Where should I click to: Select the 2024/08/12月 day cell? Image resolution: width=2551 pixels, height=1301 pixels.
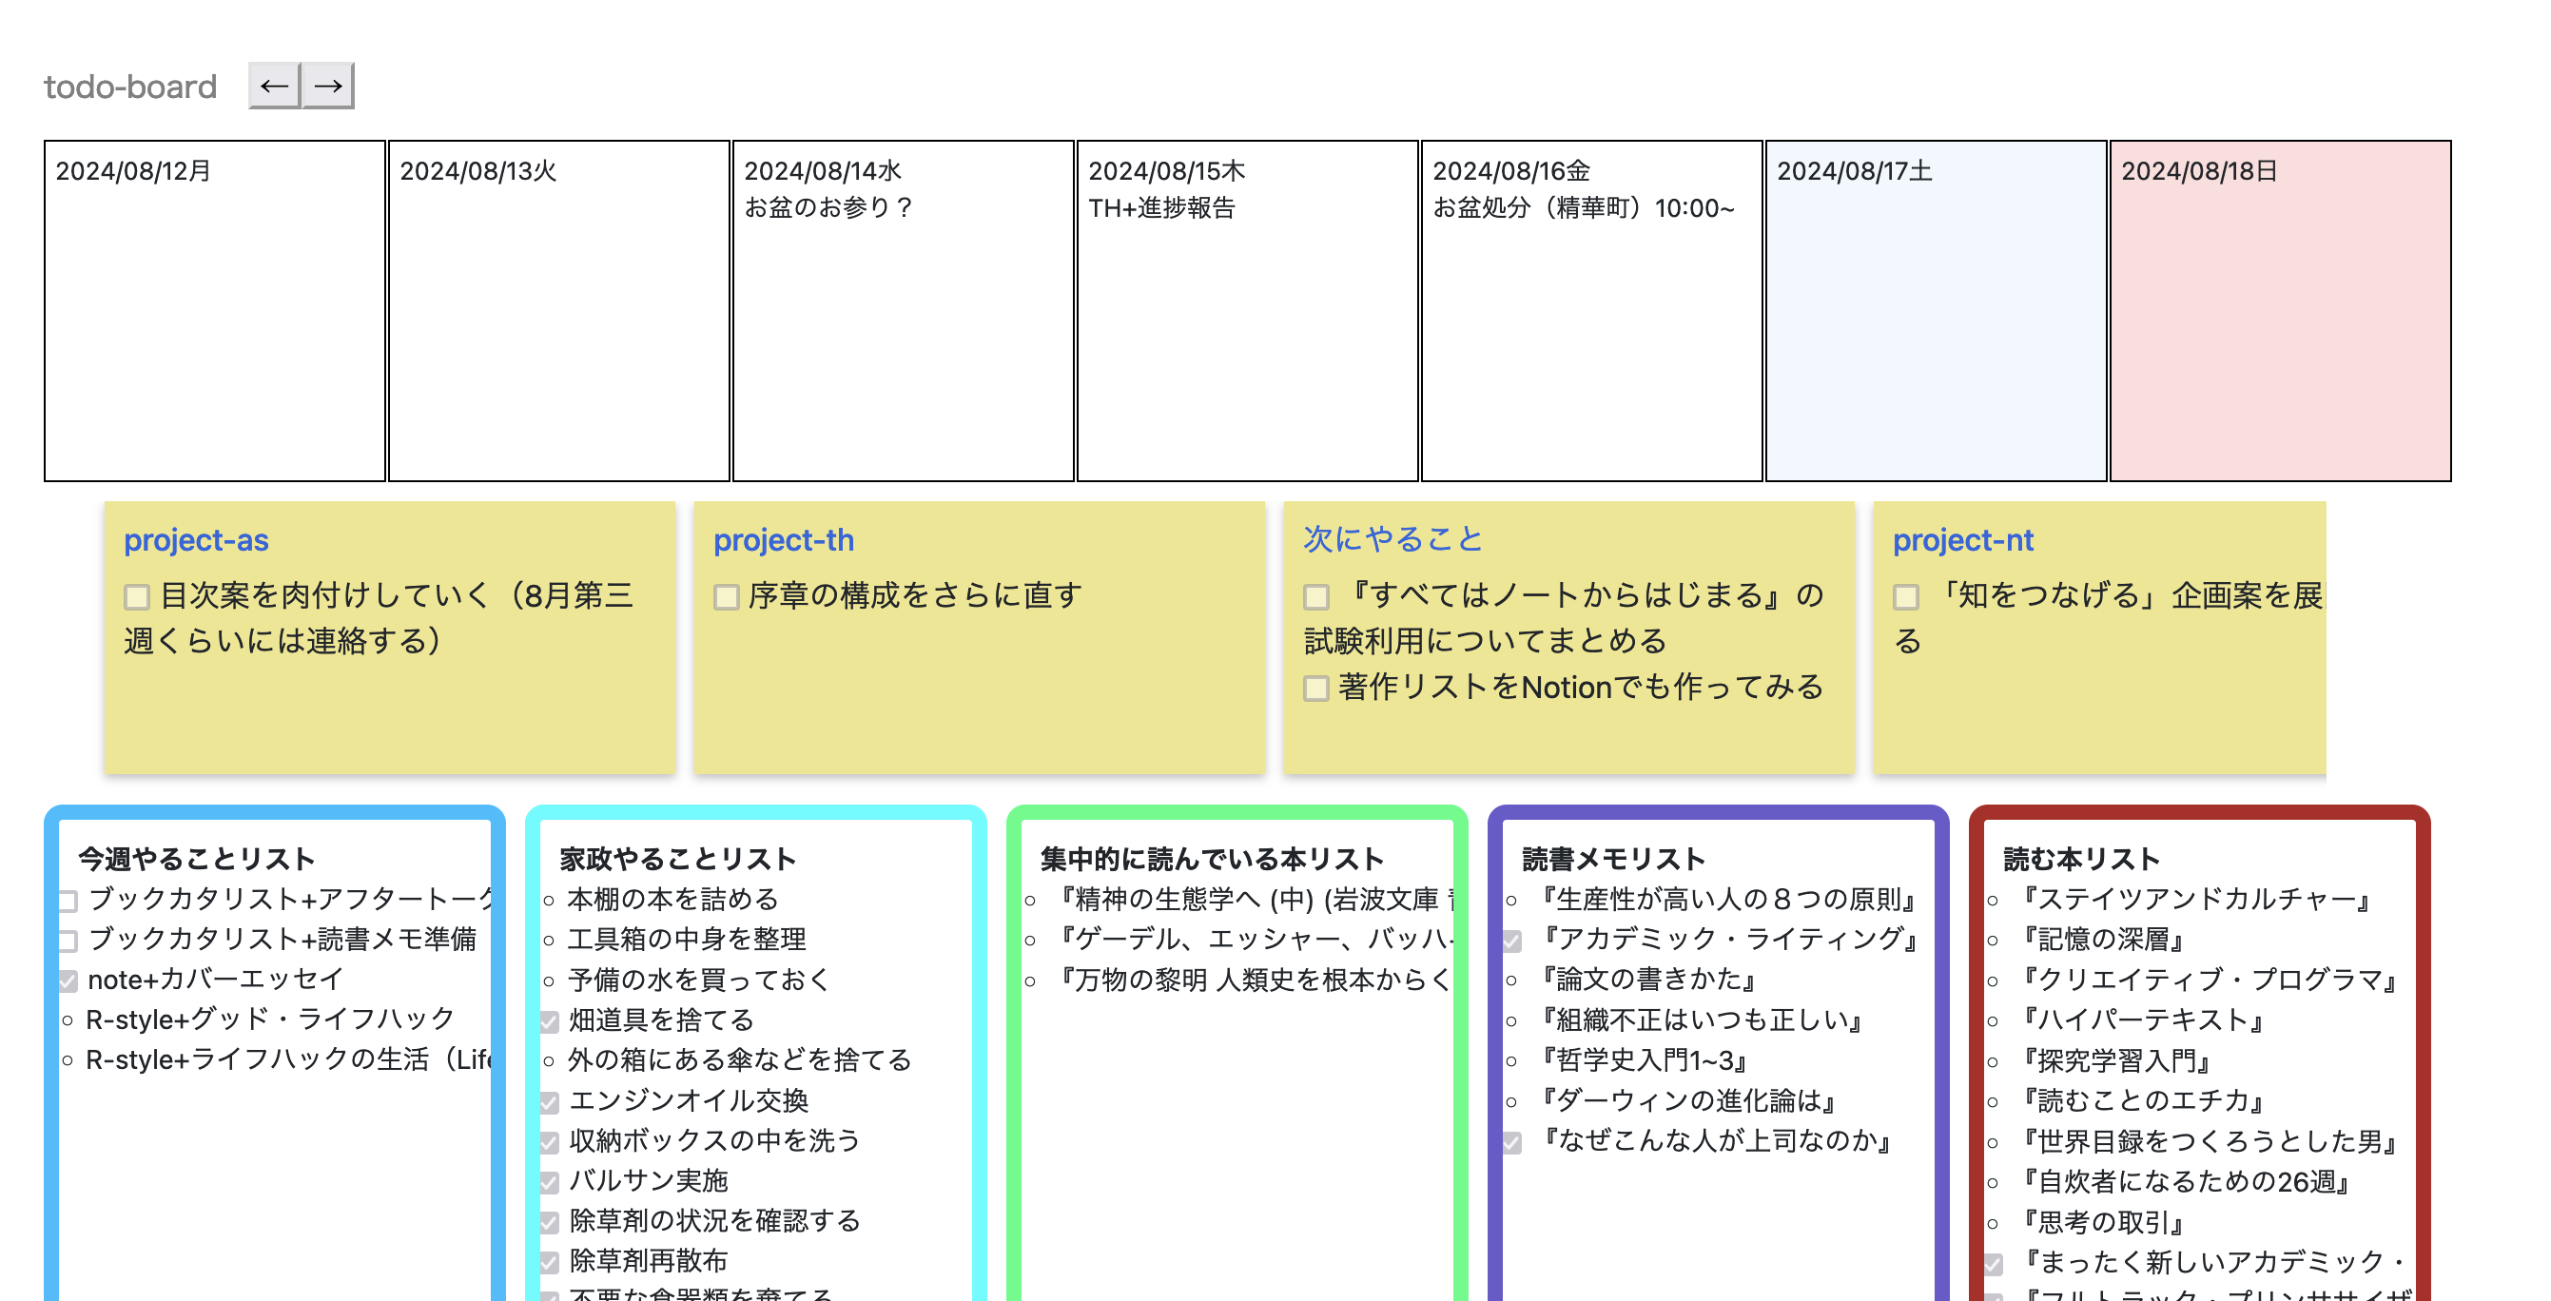pos(214,311)
